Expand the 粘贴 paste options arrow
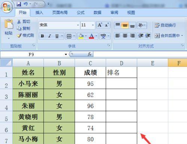The height and width of the screenshot is (144, 187). [9, 38]
